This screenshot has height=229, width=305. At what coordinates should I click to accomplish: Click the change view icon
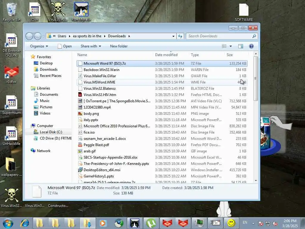tap(224, 46)
